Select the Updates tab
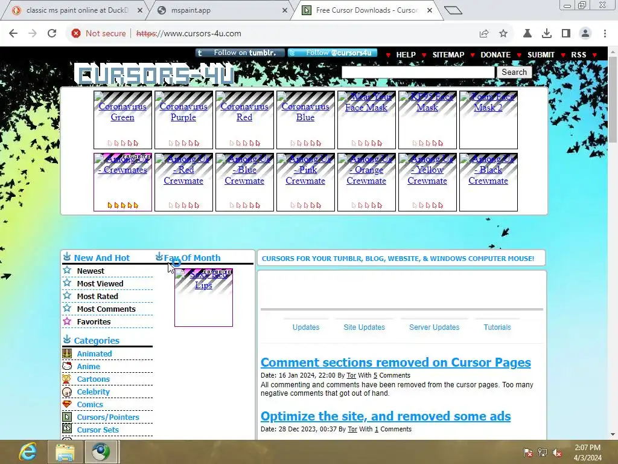 click(306, 327)
